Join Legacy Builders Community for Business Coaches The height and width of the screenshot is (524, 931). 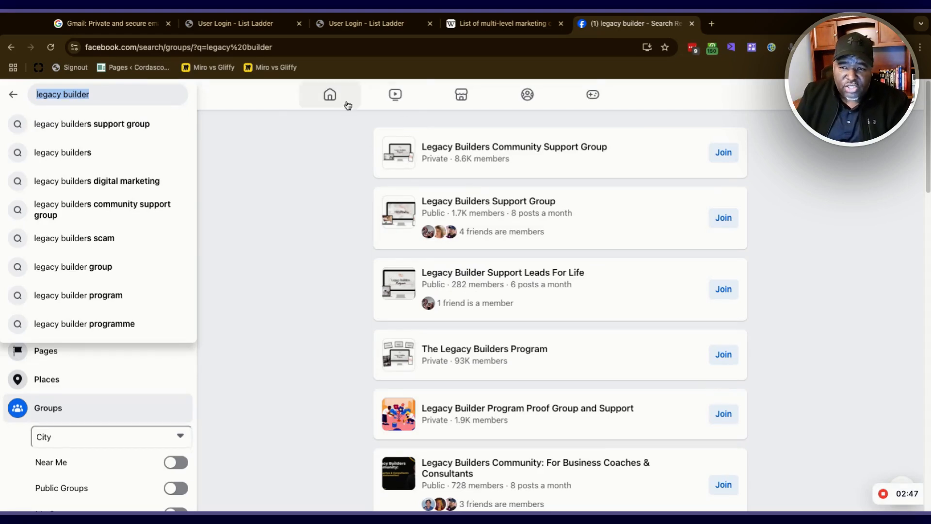pos(723,485)
